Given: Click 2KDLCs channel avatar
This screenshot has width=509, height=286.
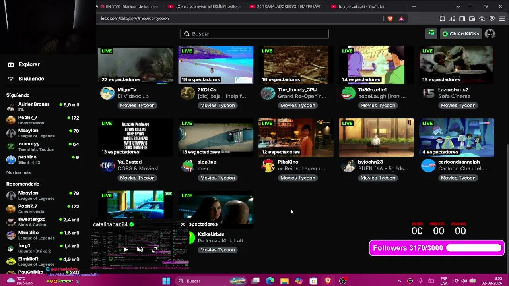Looking at the screenshot, I should coord(188,93).
